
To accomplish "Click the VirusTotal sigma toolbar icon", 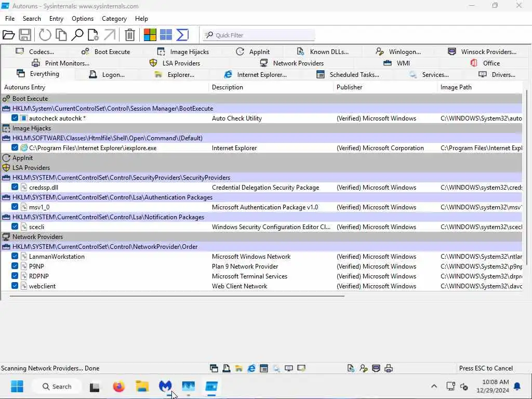I will coord(182,35).
